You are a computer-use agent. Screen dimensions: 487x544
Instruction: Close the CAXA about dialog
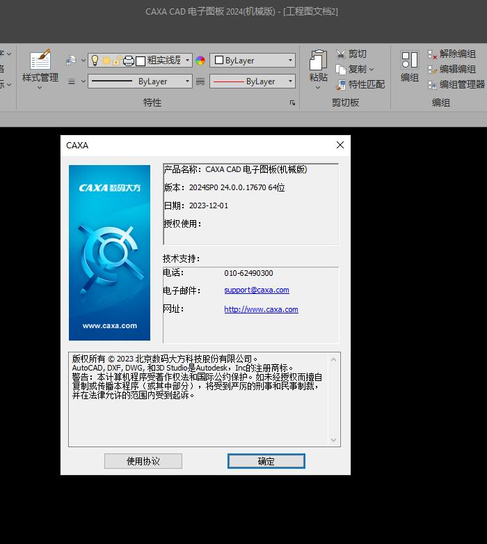pyautogui.click(x=340, y=145)
